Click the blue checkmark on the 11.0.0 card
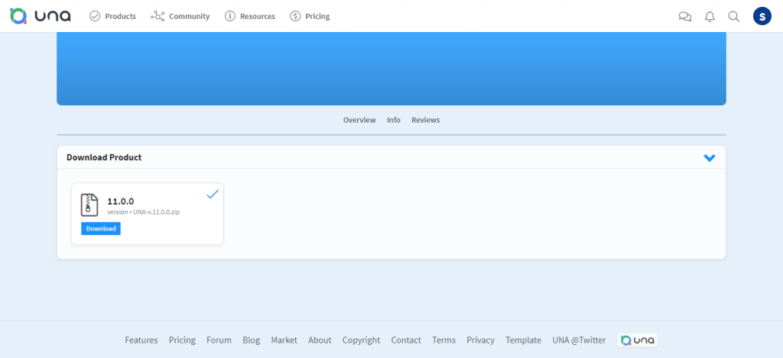The width and height of the screenshot is (783, 358). (213, 194)
